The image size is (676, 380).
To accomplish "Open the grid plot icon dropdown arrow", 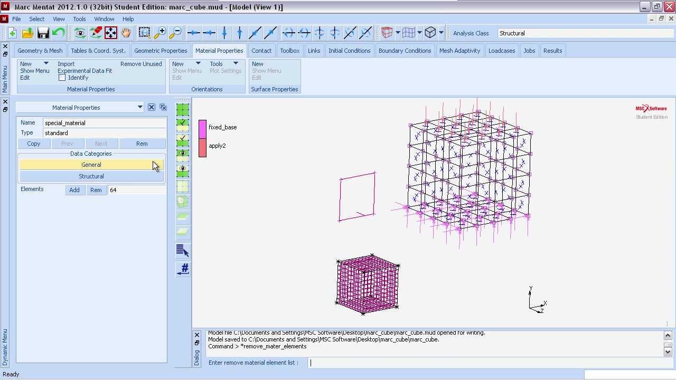I will click(419, 33).
